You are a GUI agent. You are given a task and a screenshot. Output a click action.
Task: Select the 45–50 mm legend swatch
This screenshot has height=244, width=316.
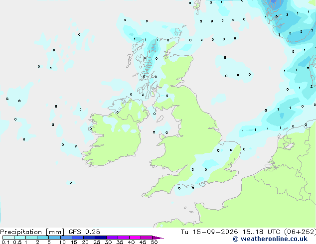(x=147, y=238)
